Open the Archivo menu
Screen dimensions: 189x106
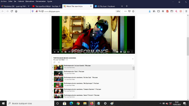4,1
